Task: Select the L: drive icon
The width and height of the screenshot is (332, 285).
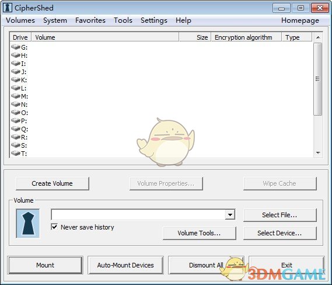Action: (16, 88)
